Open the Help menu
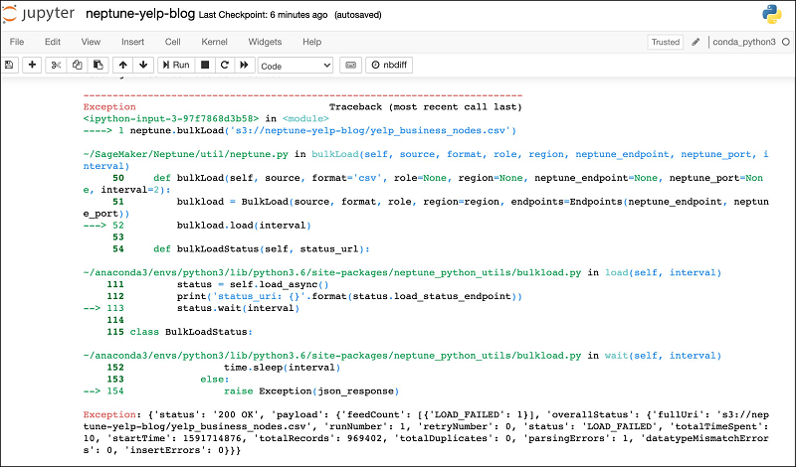796x467 pixels. point(311,42)
